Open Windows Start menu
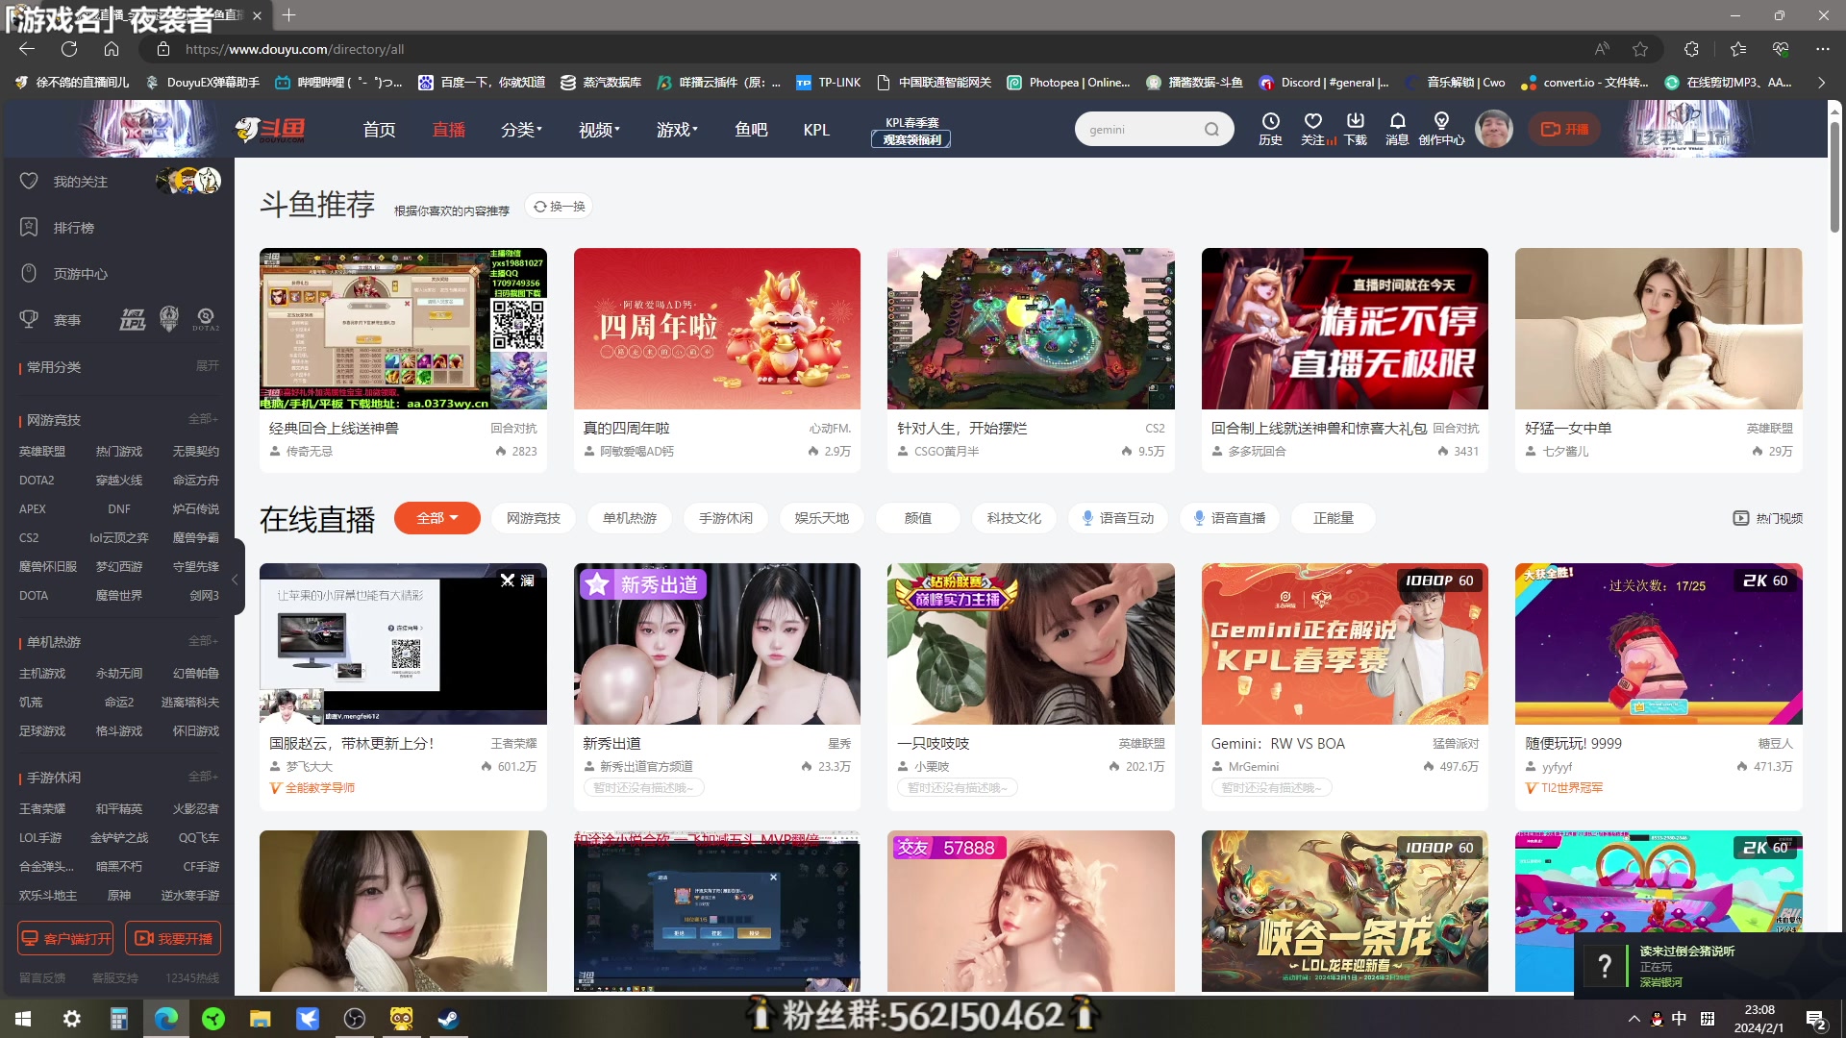This screenshot has width=1846, height=1038. (23, 1019)
